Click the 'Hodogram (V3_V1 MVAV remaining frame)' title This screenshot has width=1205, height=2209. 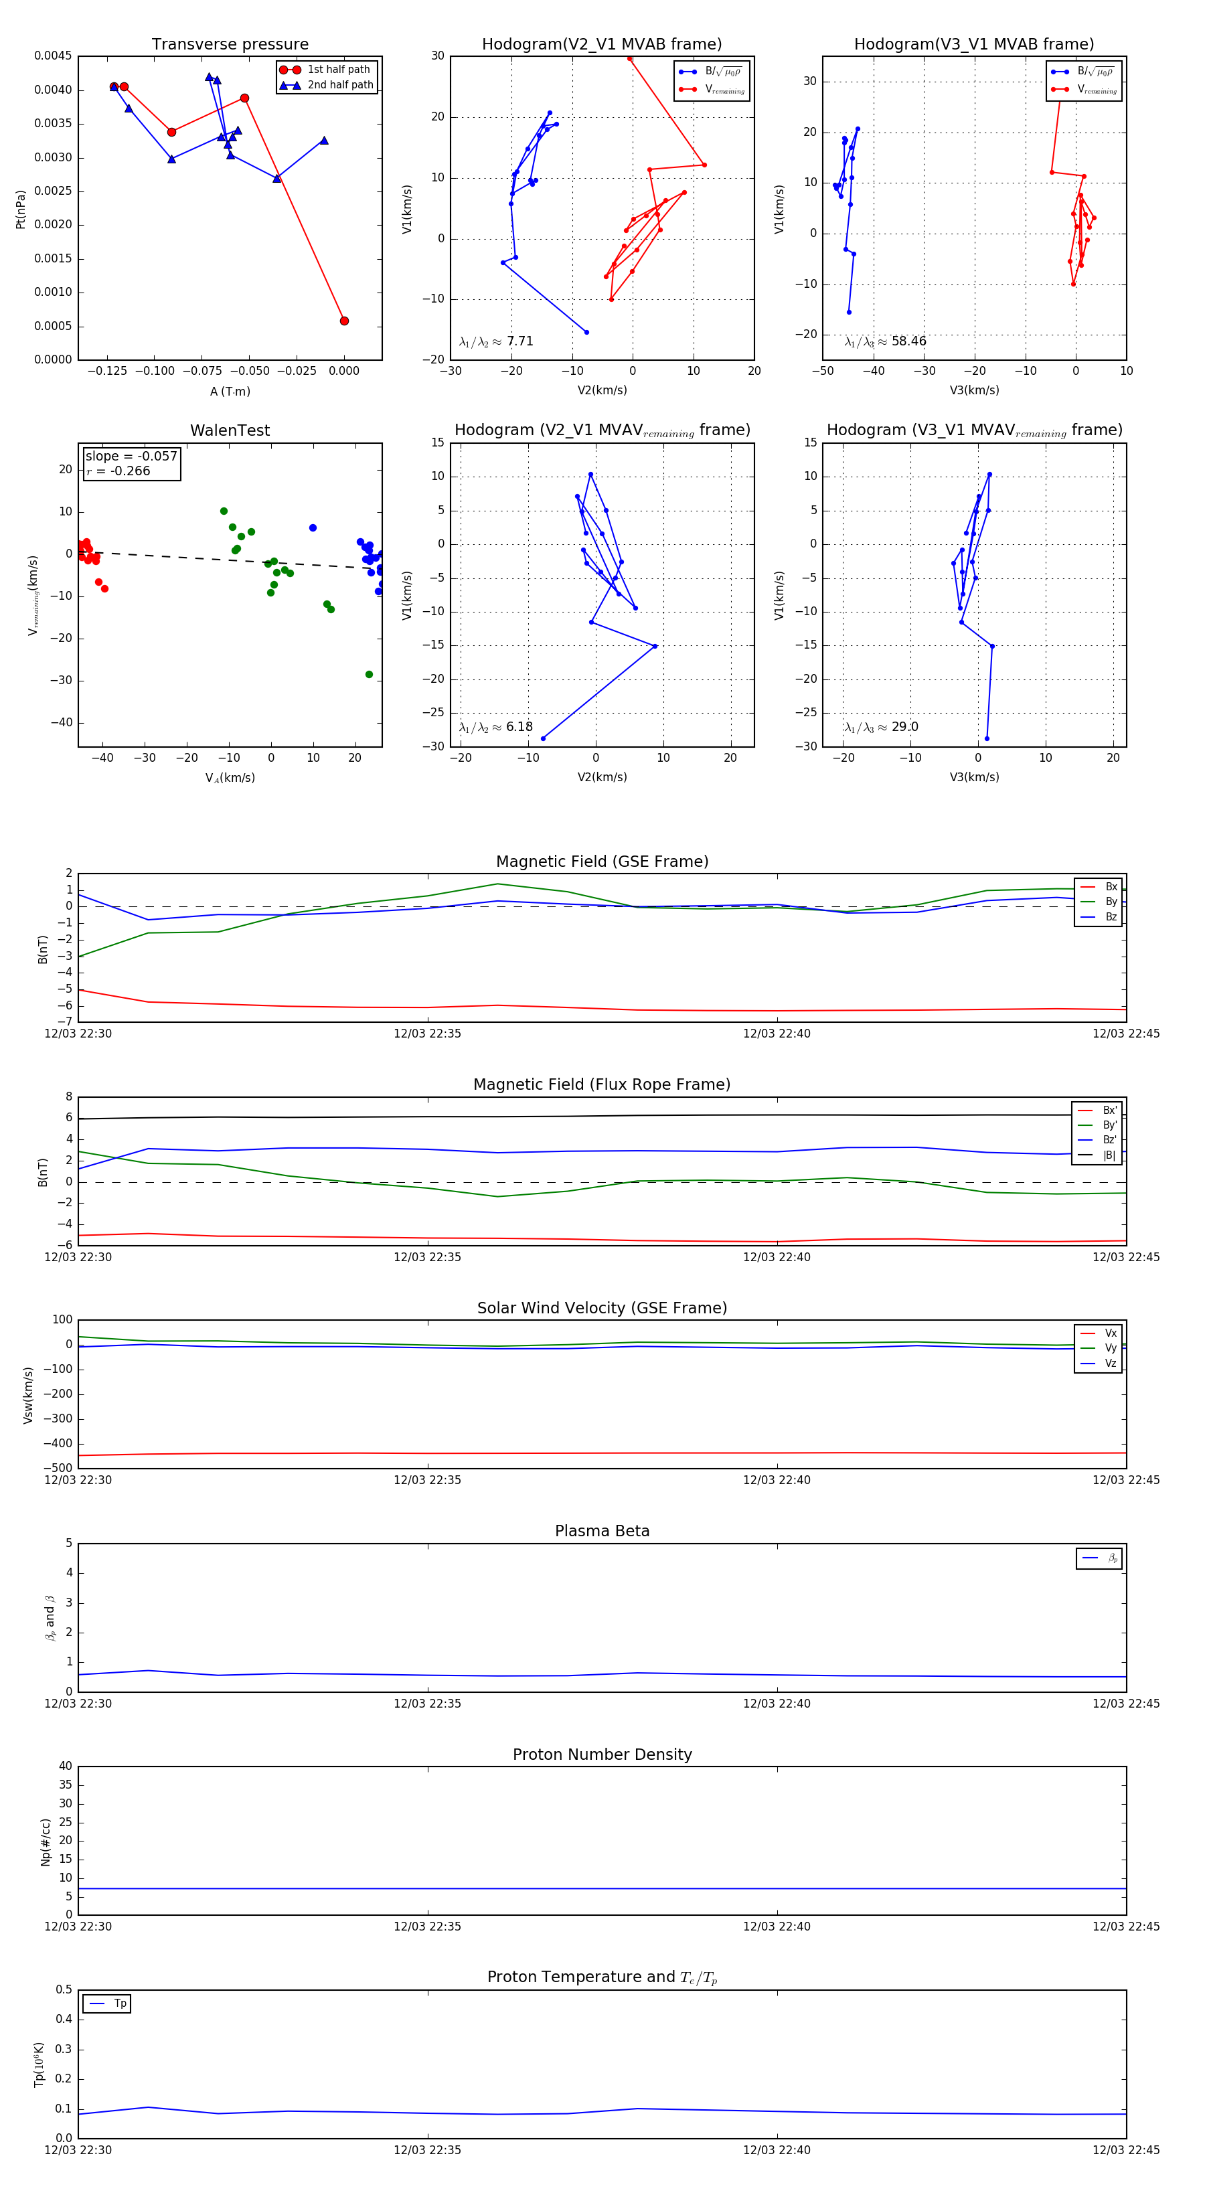[974, 430]
